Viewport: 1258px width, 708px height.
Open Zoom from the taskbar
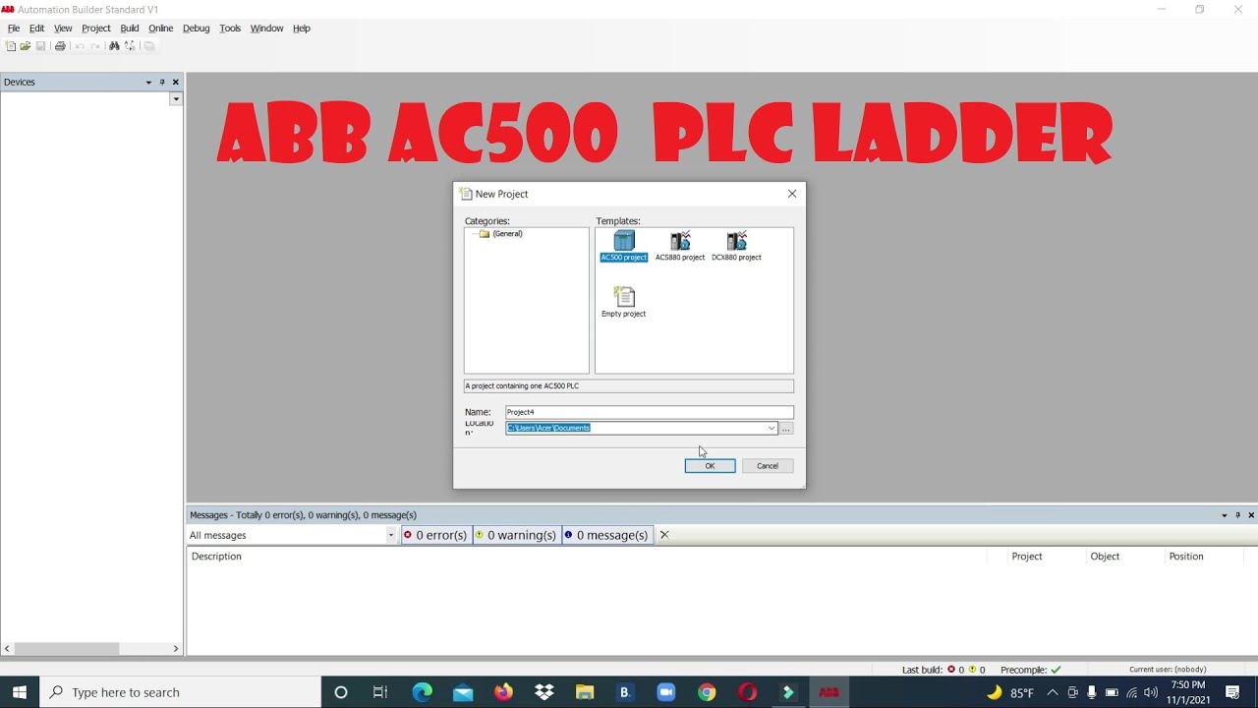(666, 692)
